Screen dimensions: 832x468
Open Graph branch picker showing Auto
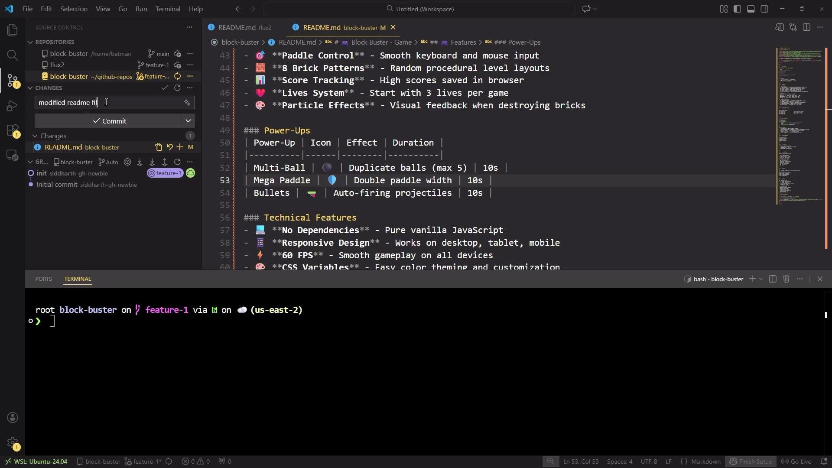pyautogui.click(x=108, y=162)
